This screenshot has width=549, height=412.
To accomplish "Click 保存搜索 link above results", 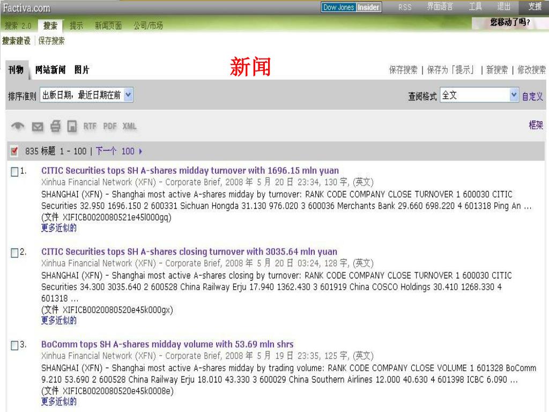I will pyautogui.click(x=403, y=70).
